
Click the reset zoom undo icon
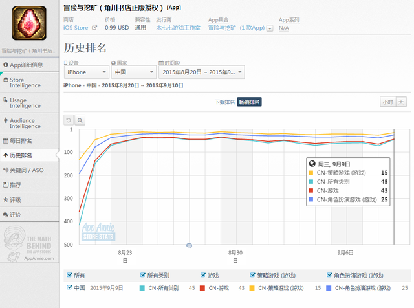point(69,120)
